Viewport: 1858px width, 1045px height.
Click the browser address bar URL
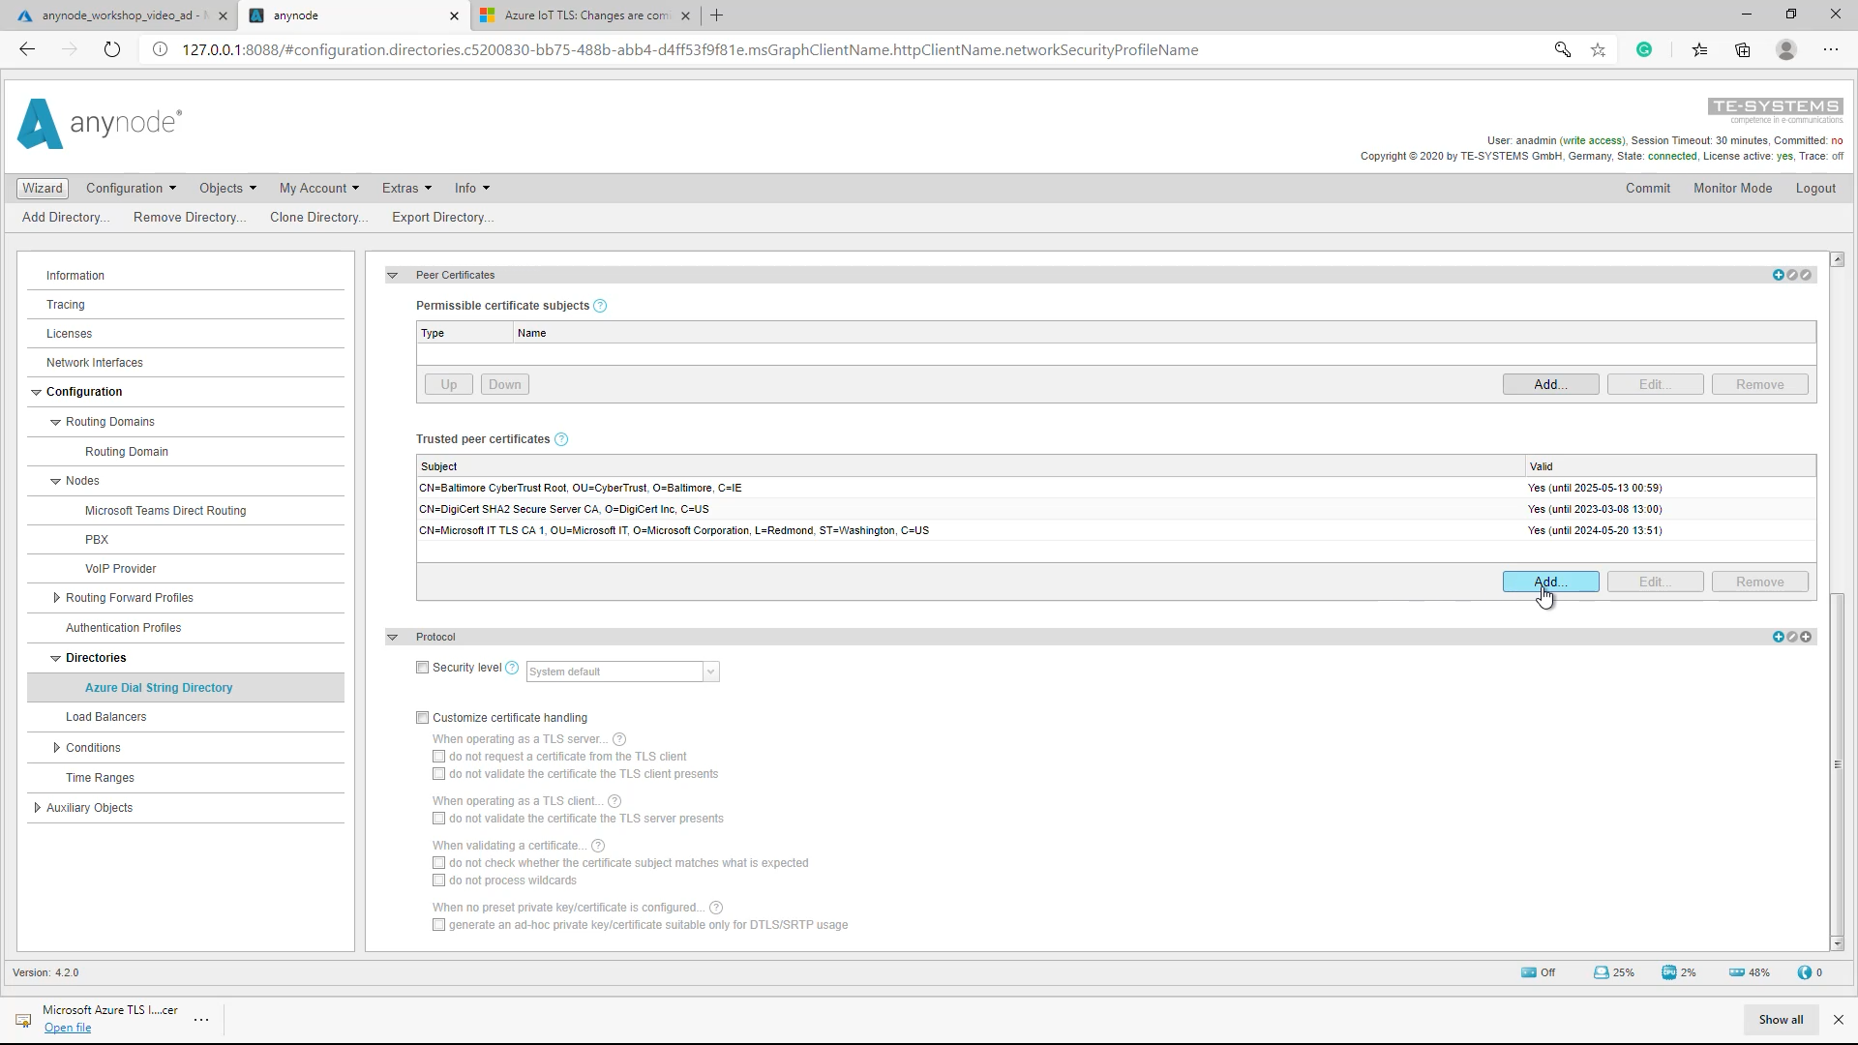click(690, 50)
